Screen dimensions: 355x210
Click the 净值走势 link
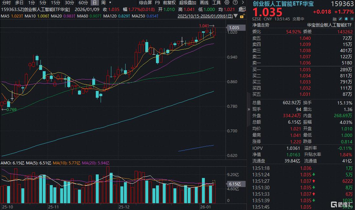click(x=261, y=25)
